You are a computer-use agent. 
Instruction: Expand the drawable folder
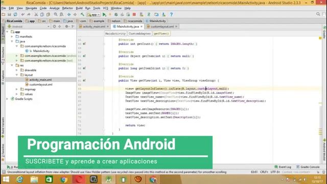click(x=17, y=71)
